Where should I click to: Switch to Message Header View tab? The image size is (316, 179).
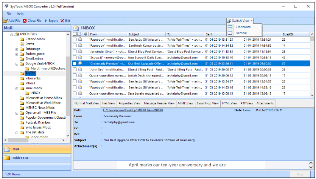click(159, 103)
